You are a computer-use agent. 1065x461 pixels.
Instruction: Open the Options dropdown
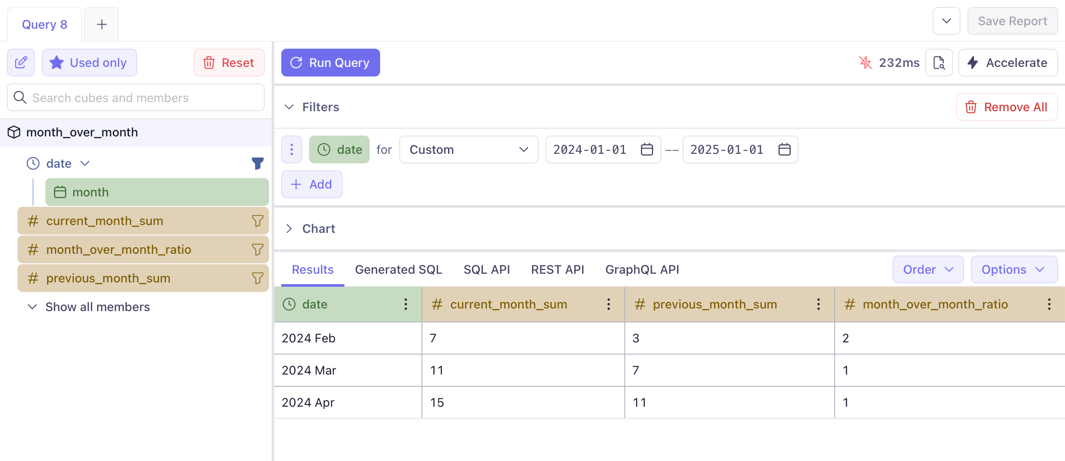point(1014,269)
